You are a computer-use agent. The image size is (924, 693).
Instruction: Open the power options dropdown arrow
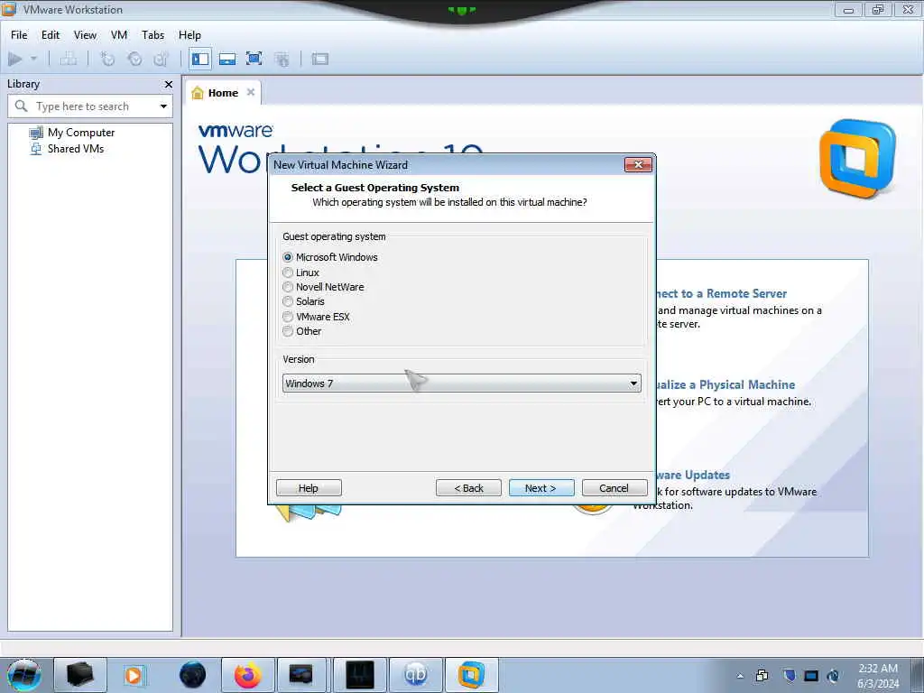[x=33, y=59]
